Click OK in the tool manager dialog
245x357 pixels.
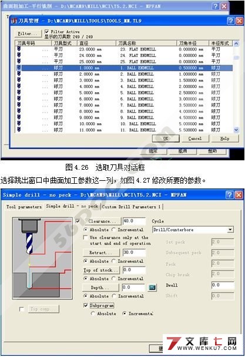(x=166, y=139)
